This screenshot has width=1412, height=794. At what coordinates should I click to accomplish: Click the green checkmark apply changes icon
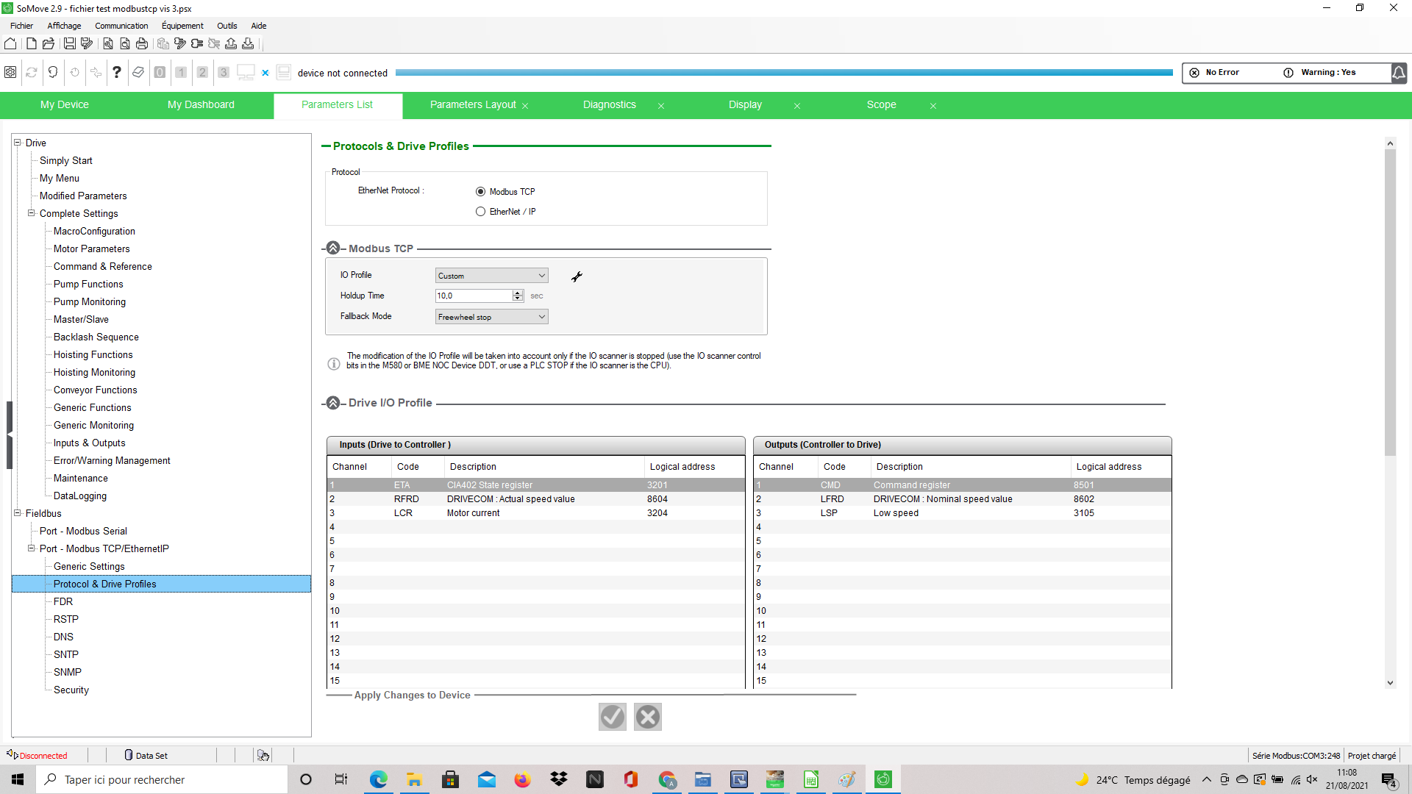click(x=612, y=717)
